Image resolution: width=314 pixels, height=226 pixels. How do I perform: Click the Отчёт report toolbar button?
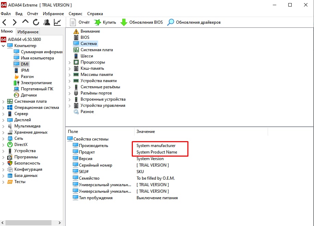(80, 22)
